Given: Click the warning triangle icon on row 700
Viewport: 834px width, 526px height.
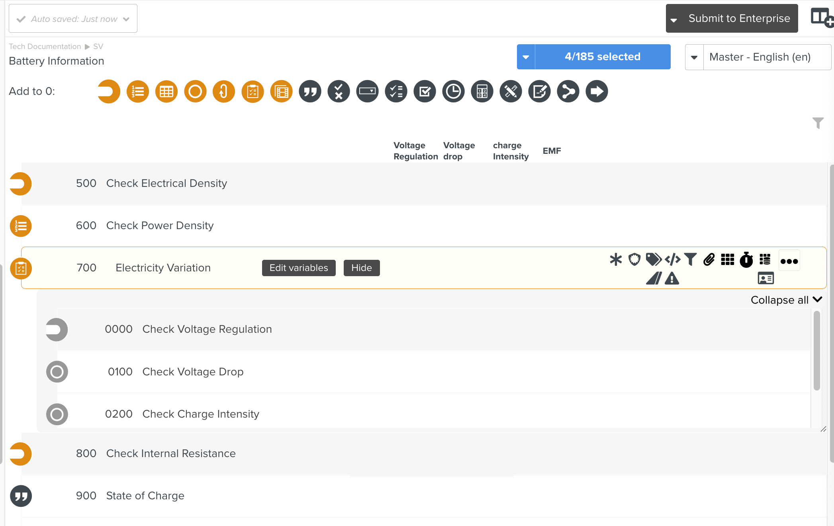Looking at the screenshot, I should 672,278.
